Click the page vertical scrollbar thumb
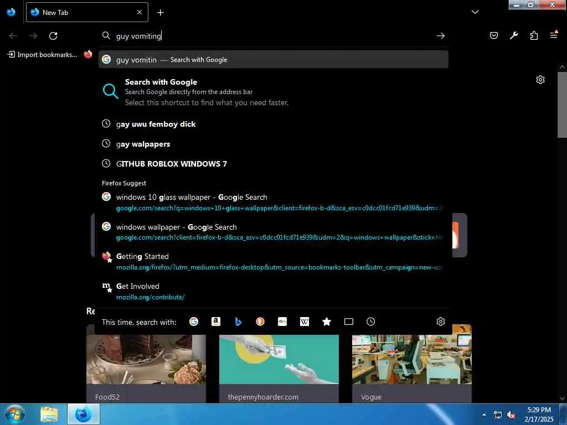Image resolution: width=567 pixels, height=425 pixels. pyautogui.click(x=562, y=105)
